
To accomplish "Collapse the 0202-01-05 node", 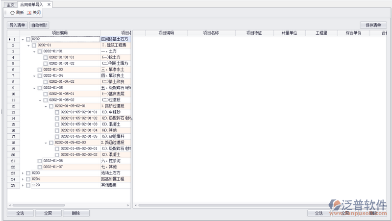I will 34,88.
